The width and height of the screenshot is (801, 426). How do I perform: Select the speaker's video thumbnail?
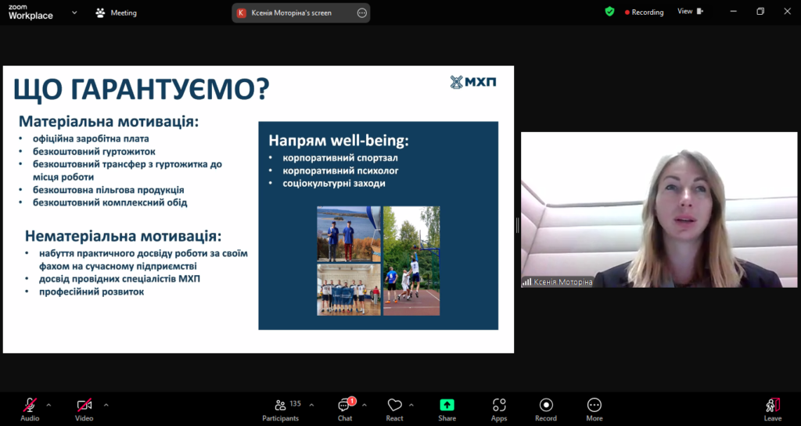pyautogui.click(x=659, y=209)
